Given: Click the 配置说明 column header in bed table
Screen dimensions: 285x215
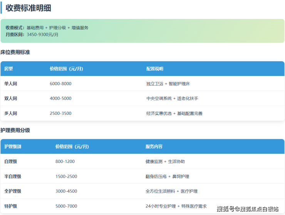Looking at the screenshot, I should pyautogui.click(x=155, y=69).
